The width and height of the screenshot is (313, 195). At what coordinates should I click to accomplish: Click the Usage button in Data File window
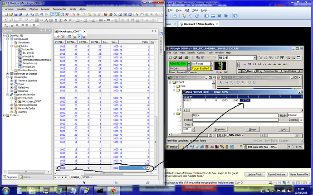click(x=252, y=129)
